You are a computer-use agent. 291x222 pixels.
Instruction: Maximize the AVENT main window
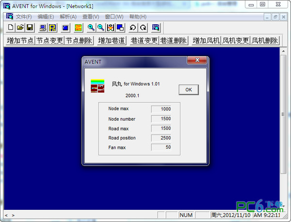262,4
